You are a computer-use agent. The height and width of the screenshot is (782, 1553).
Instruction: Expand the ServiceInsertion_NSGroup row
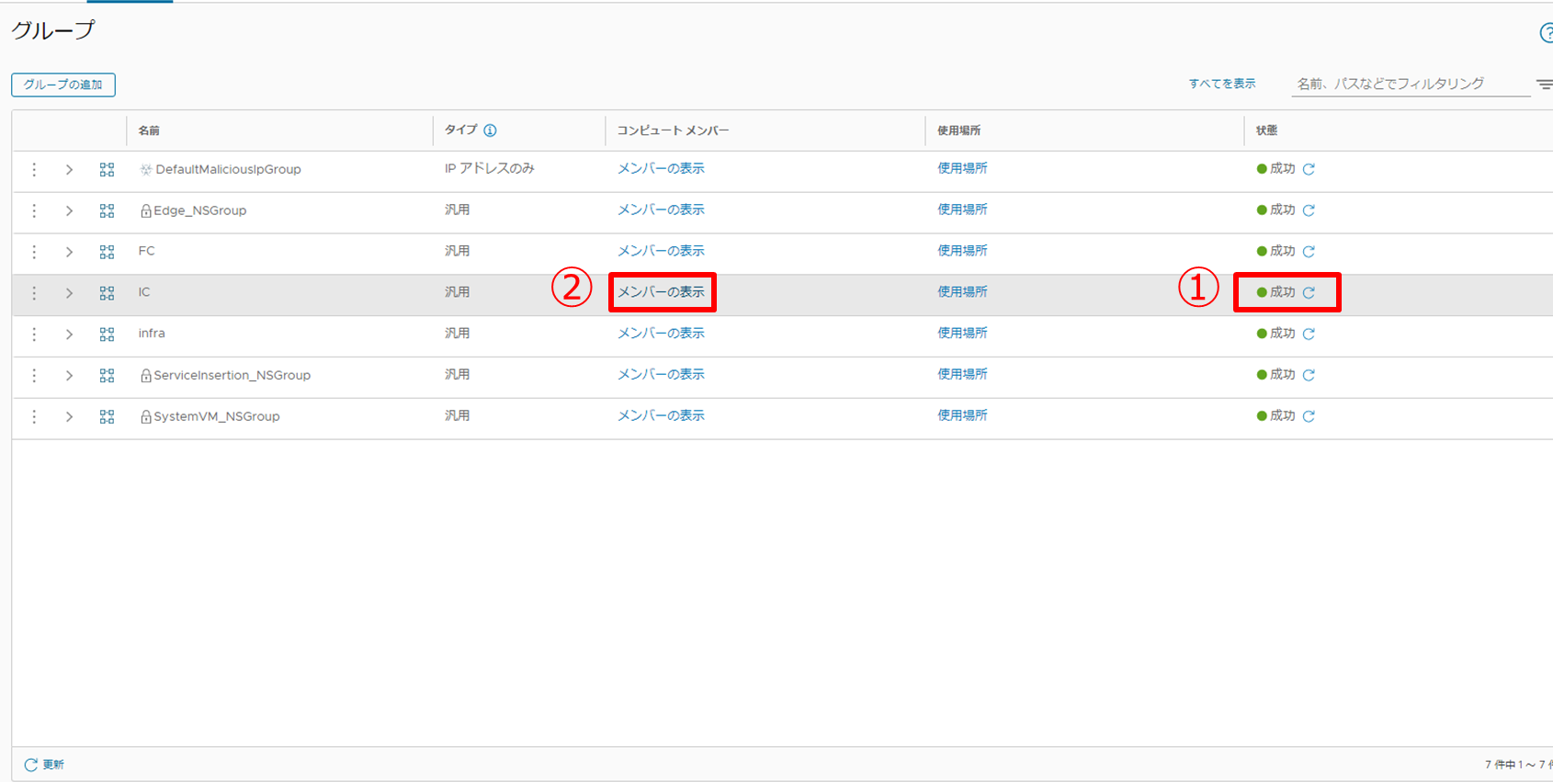(69, 376)
